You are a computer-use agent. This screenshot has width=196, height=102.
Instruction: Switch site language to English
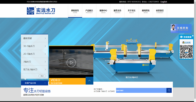164,2
